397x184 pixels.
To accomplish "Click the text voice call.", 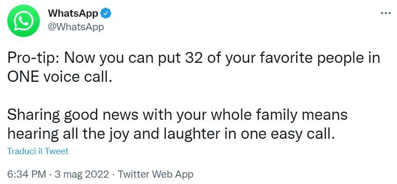I will point(77,77).
